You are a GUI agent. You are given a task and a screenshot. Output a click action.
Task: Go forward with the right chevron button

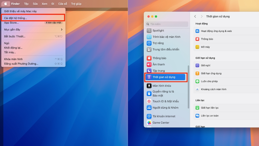[x=202, y=16]
